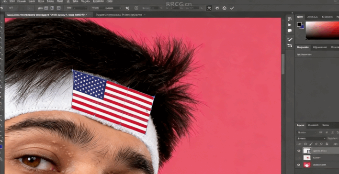Open the File menu in the menu bar
Viewport: 339px width, 174px height.
5,1
